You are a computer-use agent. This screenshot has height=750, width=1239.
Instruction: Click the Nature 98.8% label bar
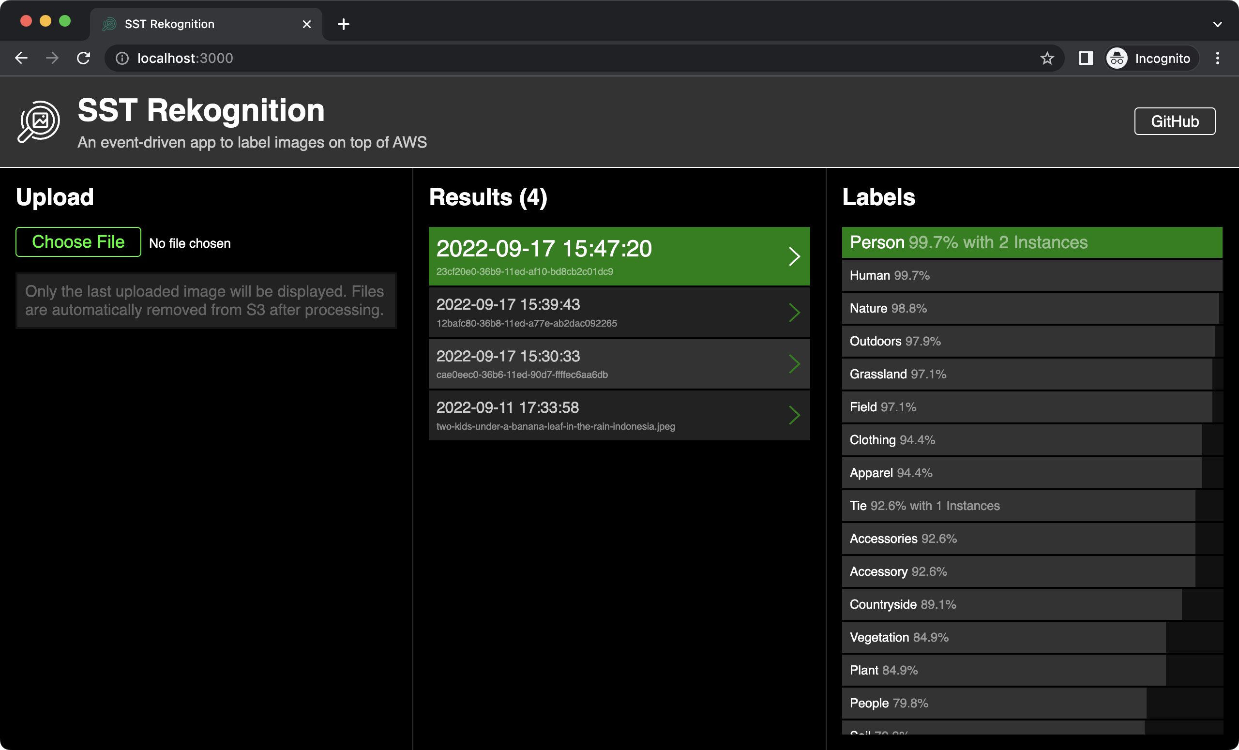(1032, 308)
